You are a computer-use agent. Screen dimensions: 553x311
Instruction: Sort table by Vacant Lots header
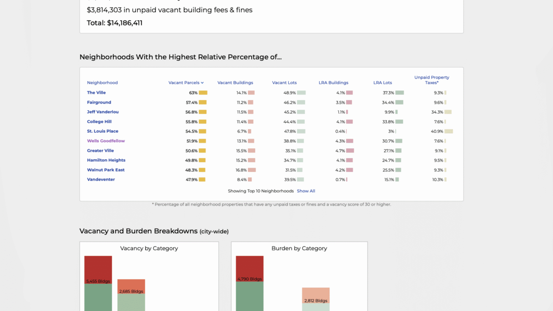(x=284, y=83)
